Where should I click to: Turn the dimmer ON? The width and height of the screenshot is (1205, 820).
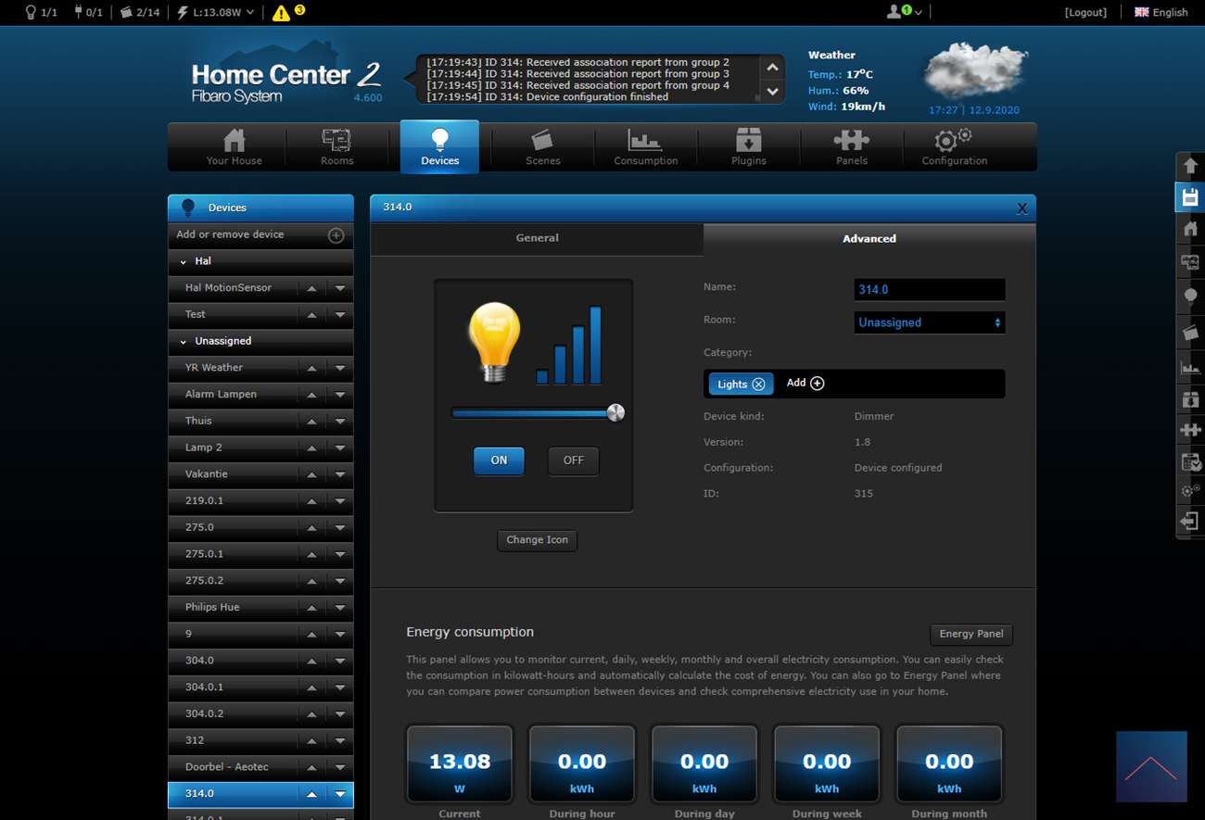pyautogui.click(x=499, y=460)
